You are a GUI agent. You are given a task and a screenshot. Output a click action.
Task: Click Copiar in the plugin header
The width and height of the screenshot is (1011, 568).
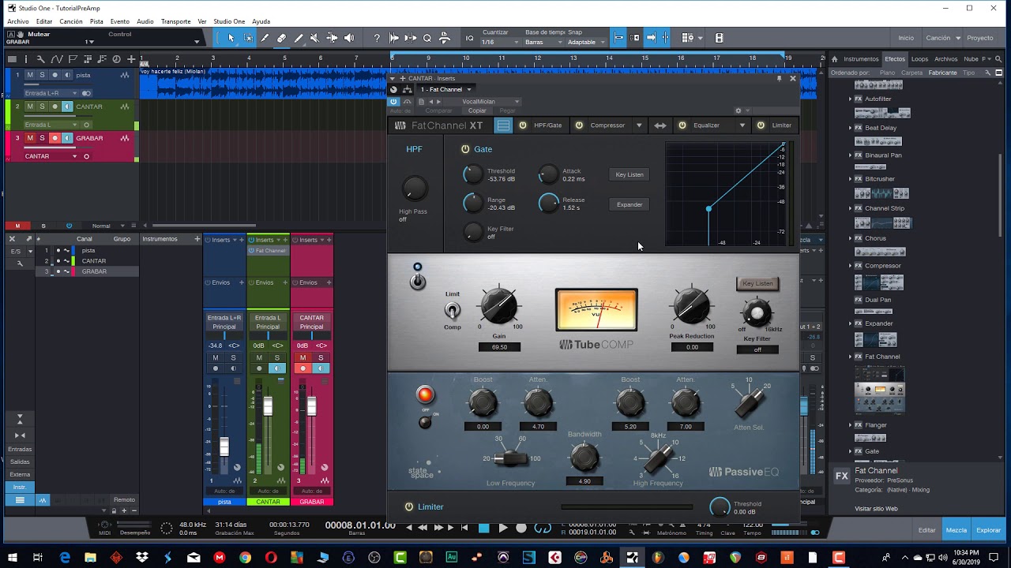tap(477, 110)
